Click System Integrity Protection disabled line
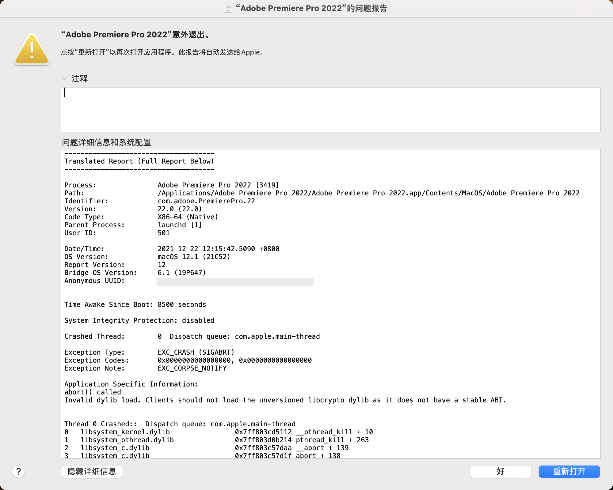The image size is (613, 490). click(x=139, y=321)
